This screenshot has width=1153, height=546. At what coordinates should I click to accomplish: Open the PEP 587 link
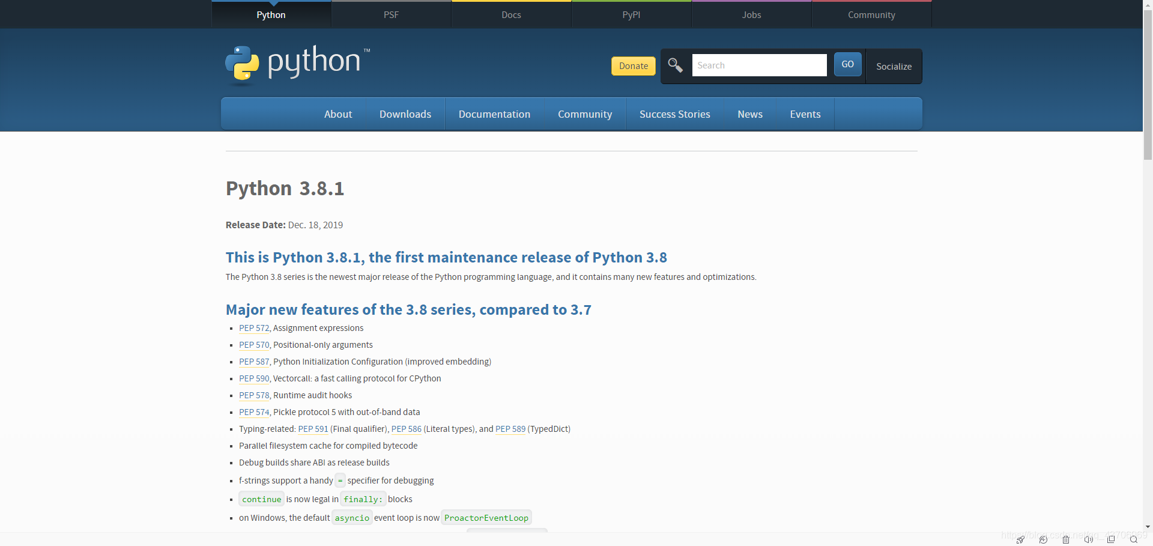point(254,362)
